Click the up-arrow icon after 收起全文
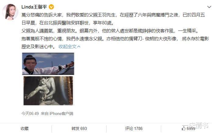This screenshot has width=212, height=133. 79,47
